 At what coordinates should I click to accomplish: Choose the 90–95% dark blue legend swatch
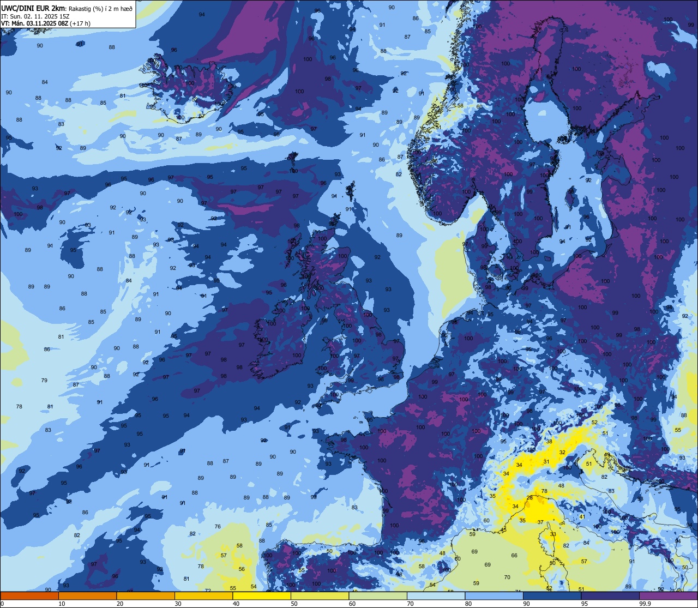(552, 595)
